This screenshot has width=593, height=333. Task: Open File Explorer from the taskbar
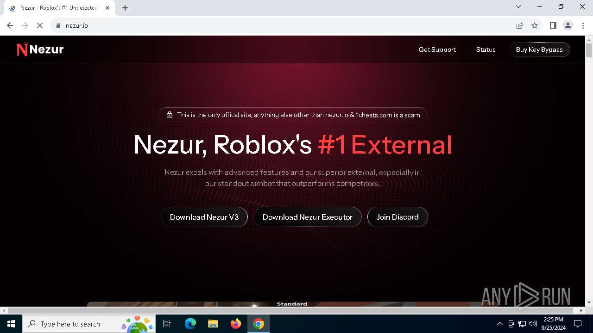point(213,324)
